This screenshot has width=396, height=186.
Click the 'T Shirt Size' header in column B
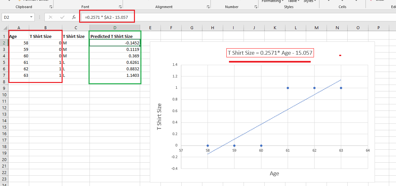pos(45,36)
